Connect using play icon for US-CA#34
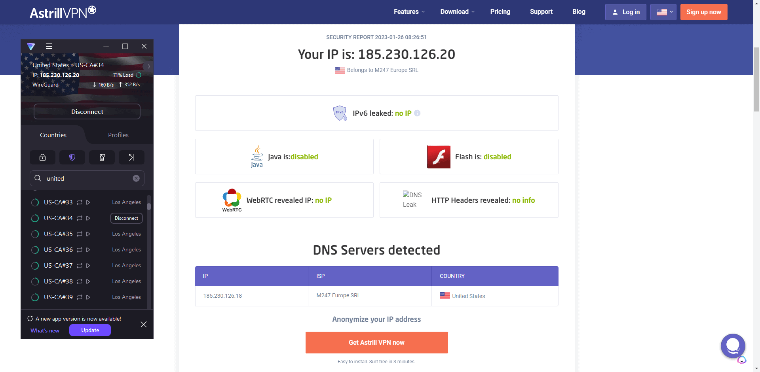760x372 pixels. point(88,218)
